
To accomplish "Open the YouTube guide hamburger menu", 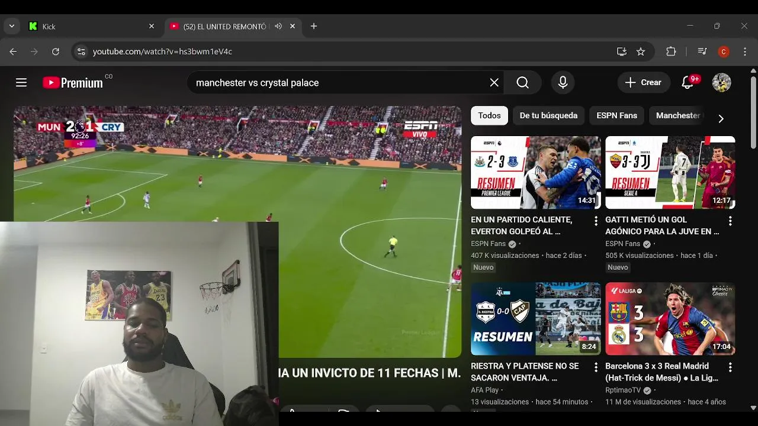I will pos(21,83).
